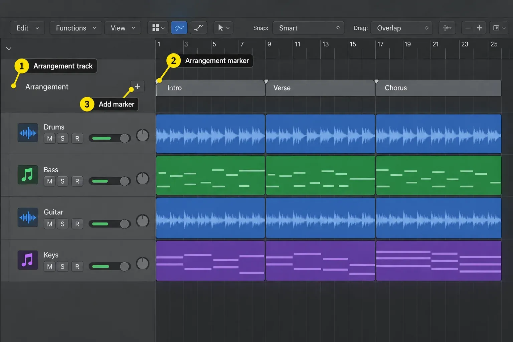Open the View menu
This screenshot has width=513, height=342.
click(123, 28)
